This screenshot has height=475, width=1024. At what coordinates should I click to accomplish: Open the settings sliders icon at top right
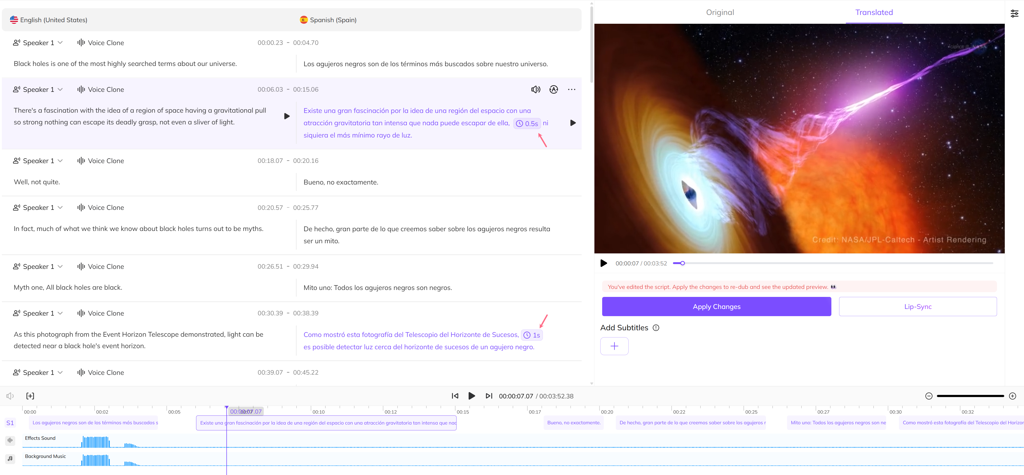click(1014, 14)
